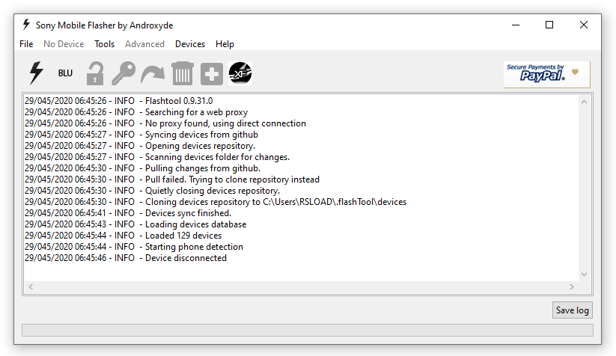The width and height of the screenshot is (616, 356).
Task: Open the Help menu
Action: click(x=225, y=44)
